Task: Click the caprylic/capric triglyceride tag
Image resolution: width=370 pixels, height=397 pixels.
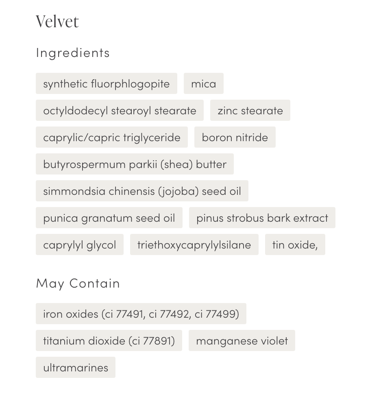Action: tap(111, 137)
